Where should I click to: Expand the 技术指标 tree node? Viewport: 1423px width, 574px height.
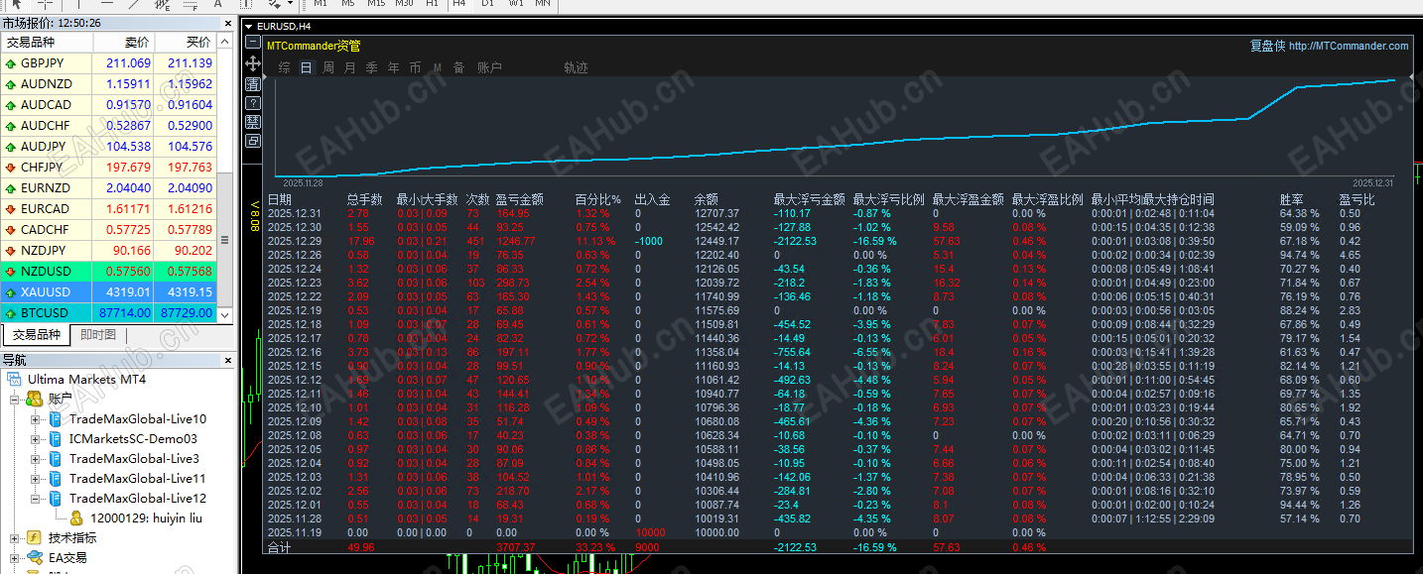[x=16, y=538]
